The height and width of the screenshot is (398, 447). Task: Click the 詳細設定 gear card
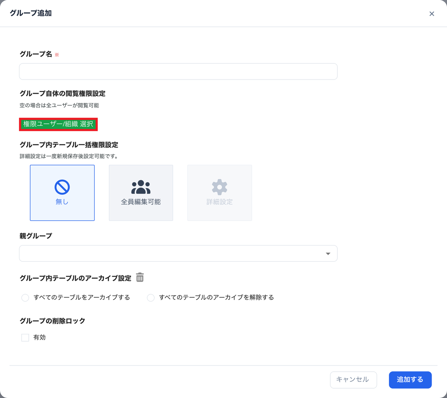(x=219, y=193)
